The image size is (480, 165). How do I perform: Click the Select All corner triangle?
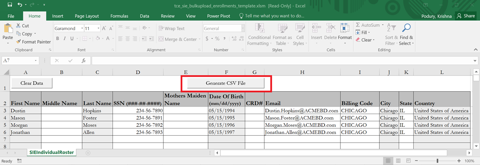pyautogui.click(x=6, y=72)
